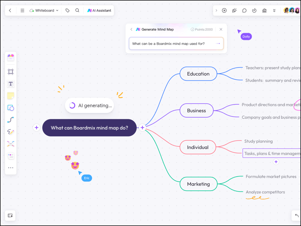301x226 pixels.
Task: Start presentation with the play icon
Action: pos(224,10)
